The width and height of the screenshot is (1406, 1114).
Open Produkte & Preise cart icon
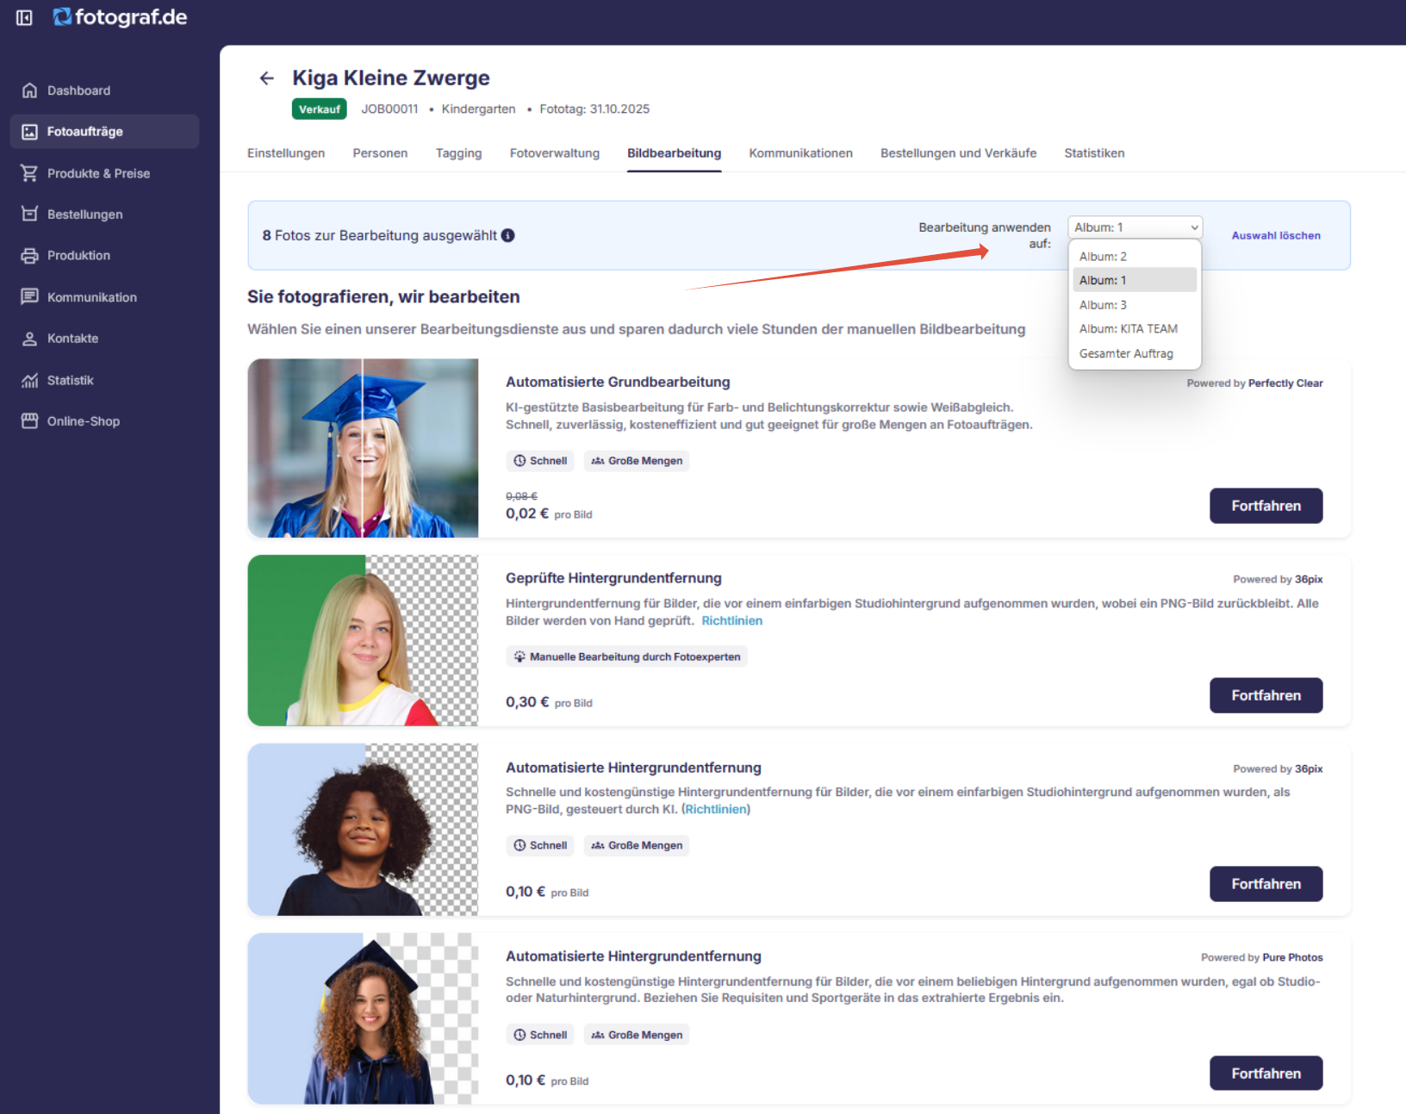click(x=29, y=173)
